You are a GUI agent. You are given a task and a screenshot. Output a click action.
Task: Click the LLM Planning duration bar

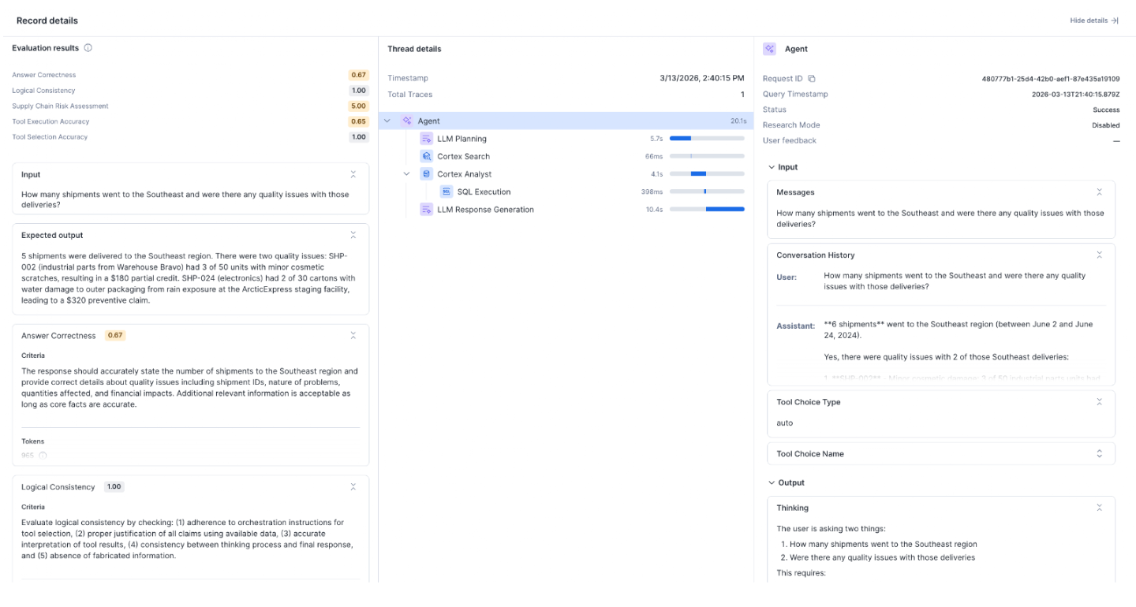pos(706,139)
